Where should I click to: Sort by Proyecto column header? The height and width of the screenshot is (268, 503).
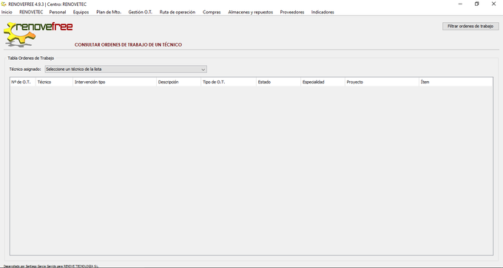point(382,82)
